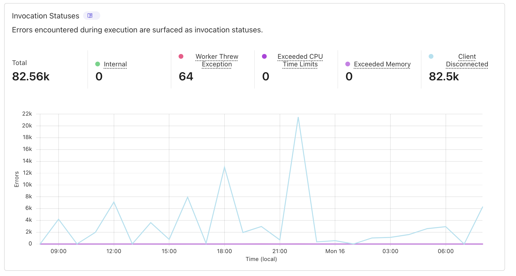
Task: Click the highest peak after 21:00
Action: [298, 117]
